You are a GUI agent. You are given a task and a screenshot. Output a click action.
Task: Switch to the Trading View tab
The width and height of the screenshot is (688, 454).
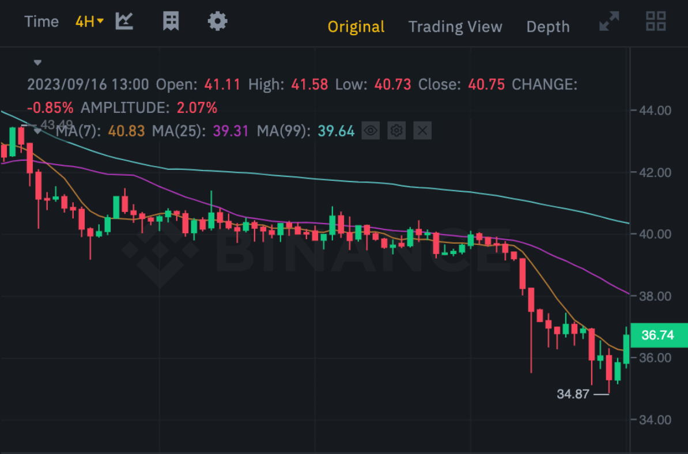[x=455, y=27]
